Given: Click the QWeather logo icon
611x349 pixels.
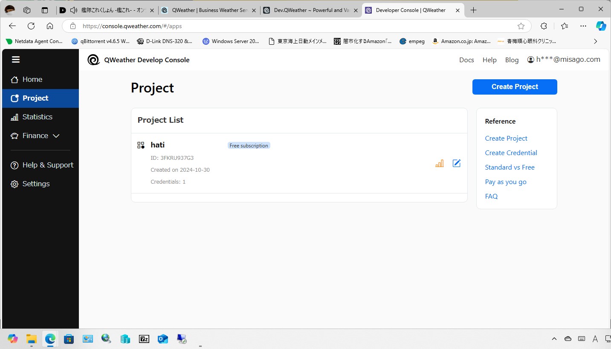Looking at the screenshot, I should (x=93, y=60).
